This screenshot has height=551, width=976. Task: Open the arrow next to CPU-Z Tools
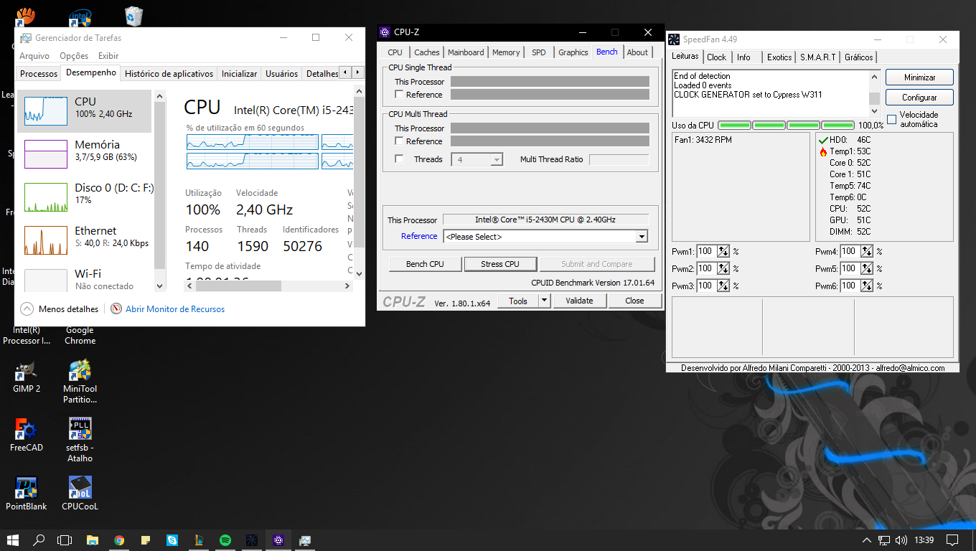tap(544, 301)
